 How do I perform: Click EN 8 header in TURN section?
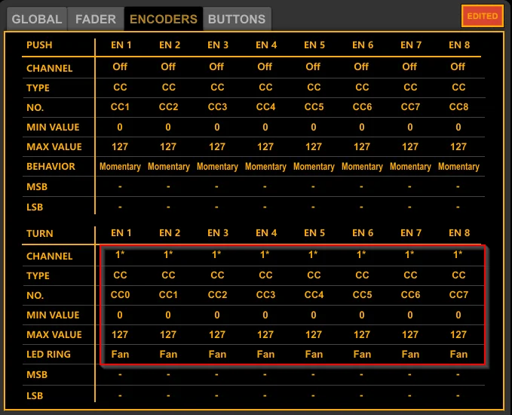point(459,232)
